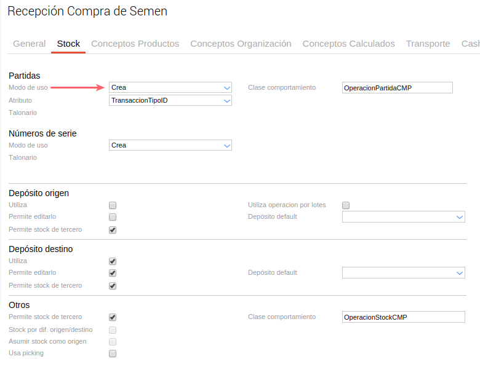Check Permite editarlo in Depósito origen
The image size is (480, 375).
(x=113, y=217)
